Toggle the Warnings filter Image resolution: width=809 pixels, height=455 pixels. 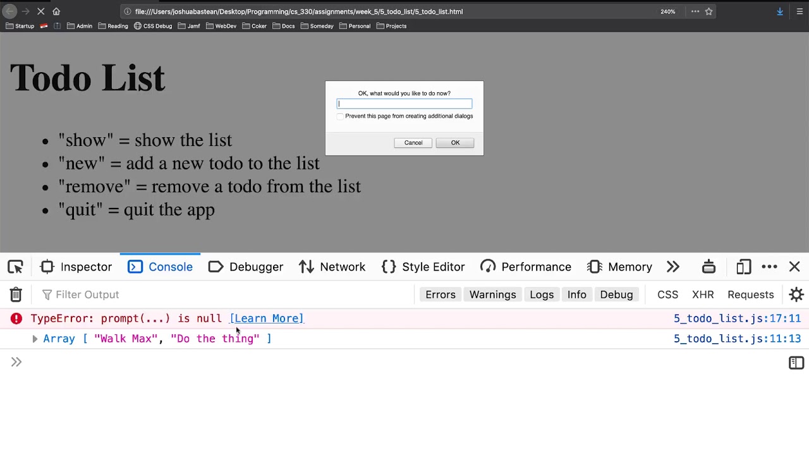pos(492,294)
